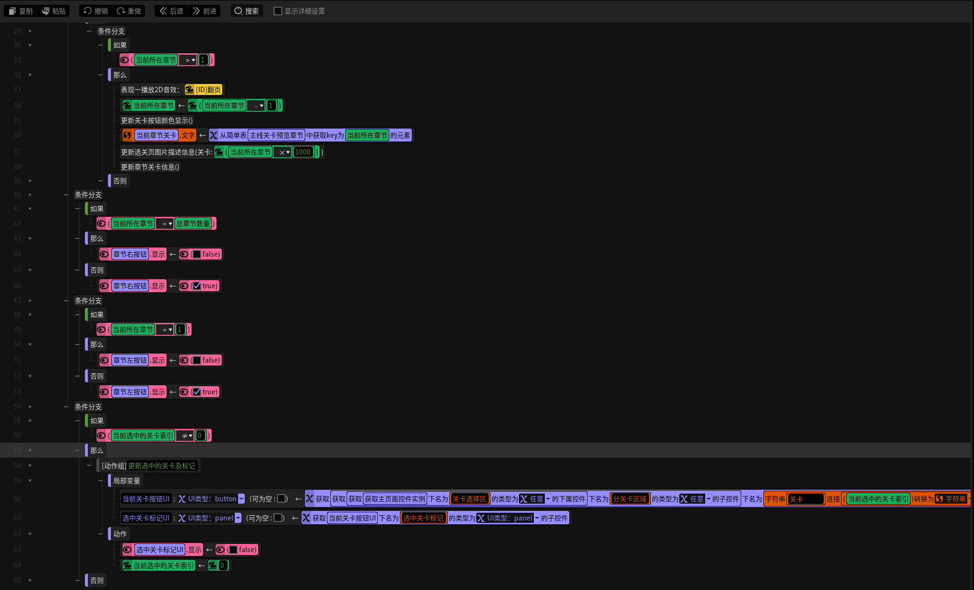974x590 pixels.
Task: Edit the 1000 value field on line 37
Action: pos(303,152)
